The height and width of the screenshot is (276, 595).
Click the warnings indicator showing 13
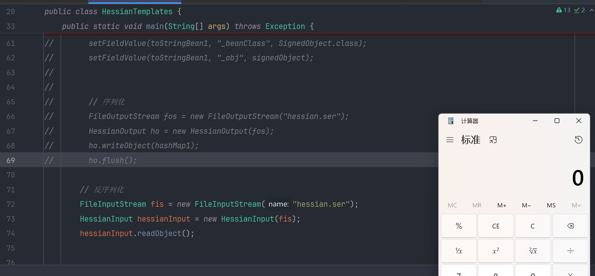coord(563,10)
